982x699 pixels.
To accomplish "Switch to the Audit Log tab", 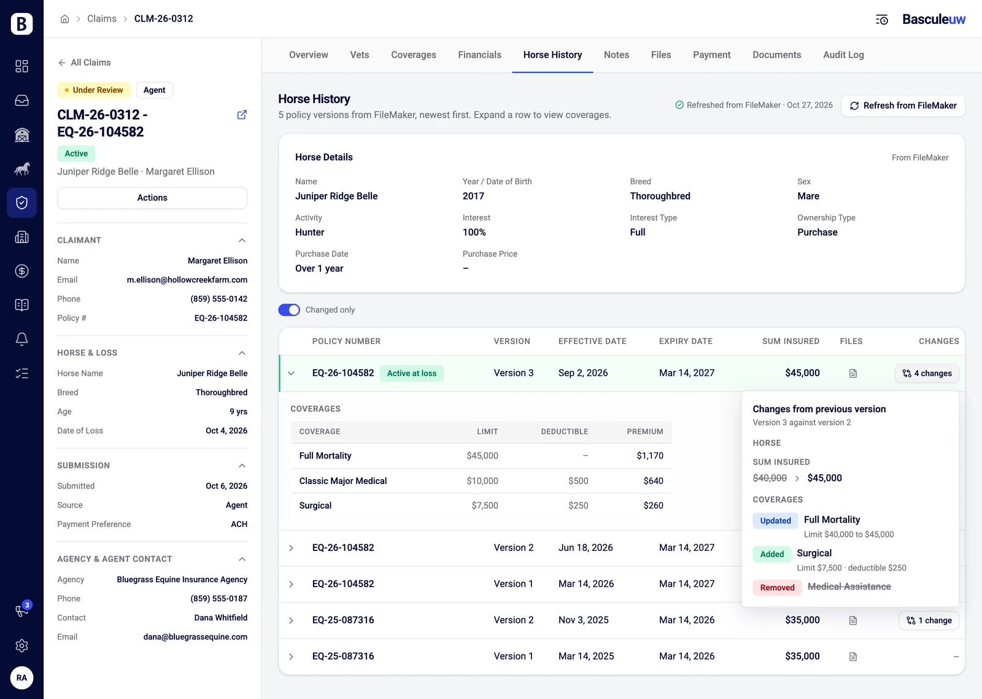I will point(843,55).
